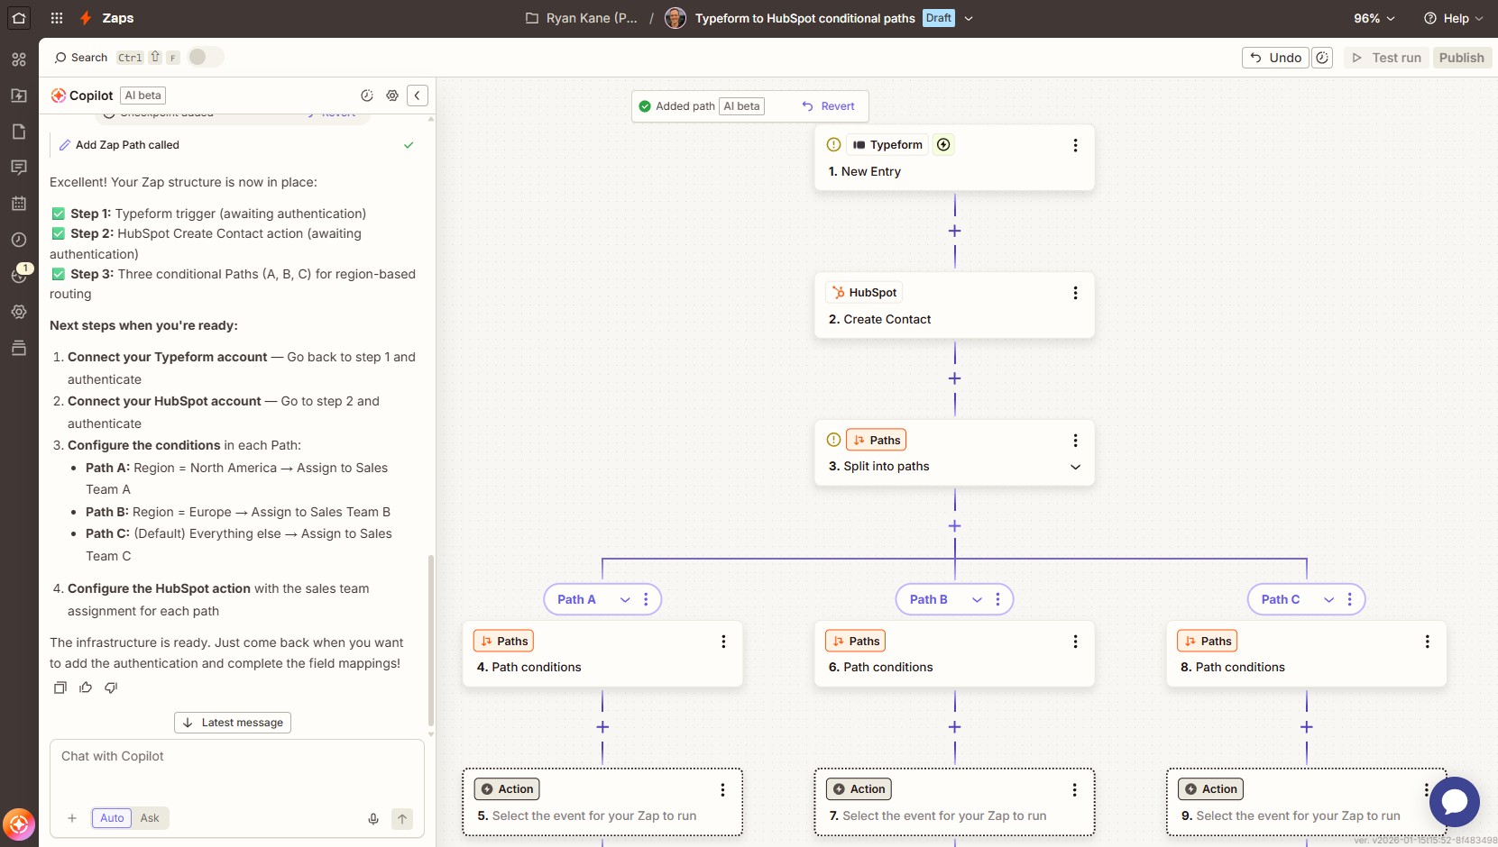Copy the Copilot message

(60, 688)
